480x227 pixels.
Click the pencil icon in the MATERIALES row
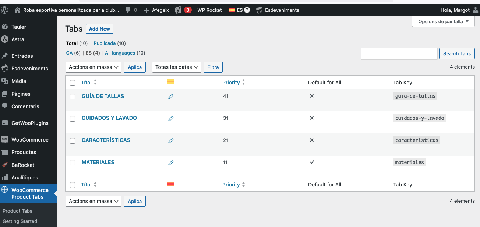point(171,163)
